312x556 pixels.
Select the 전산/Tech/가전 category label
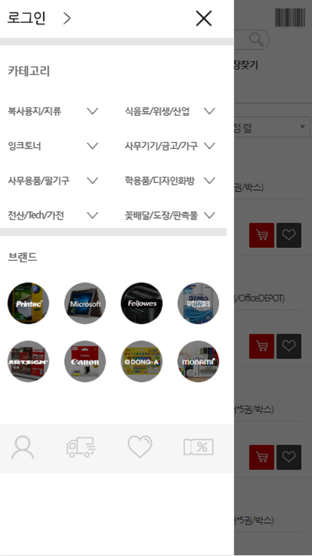coord(36,216)
